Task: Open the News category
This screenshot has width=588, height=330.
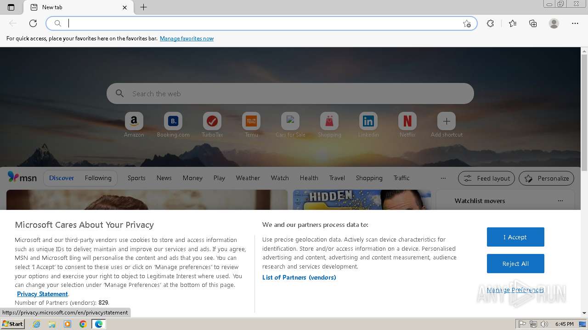Action: (x=164, y=178)
